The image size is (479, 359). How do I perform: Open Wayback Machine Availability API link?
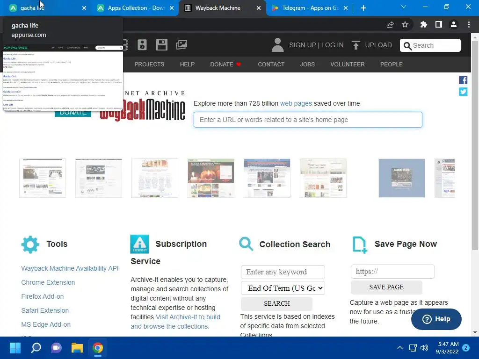pos(70,268)
